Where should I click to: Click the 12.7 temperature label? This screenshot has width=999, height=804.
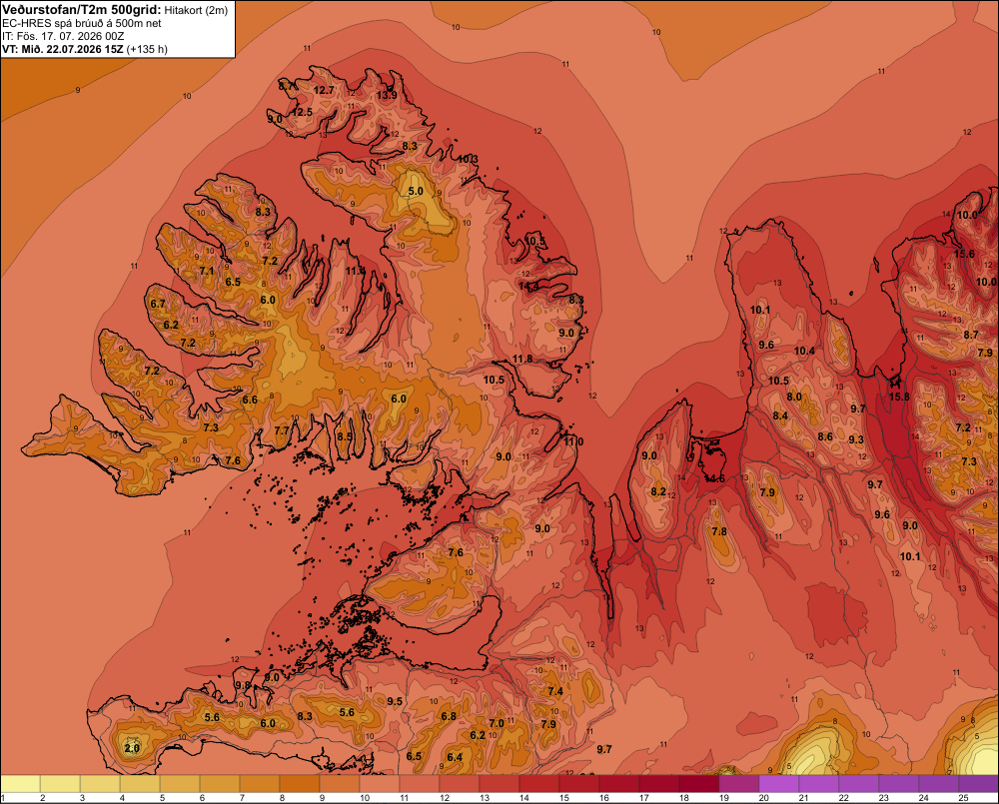point(324,91)
